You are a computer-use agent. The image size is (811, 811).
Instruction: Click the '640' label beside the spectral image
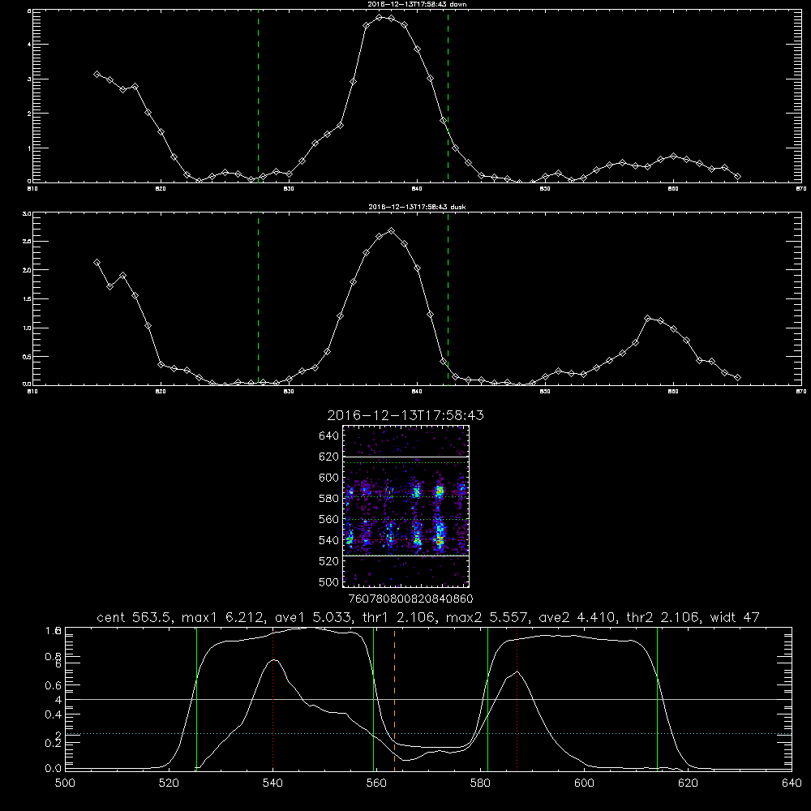click(x=329, y=436)
